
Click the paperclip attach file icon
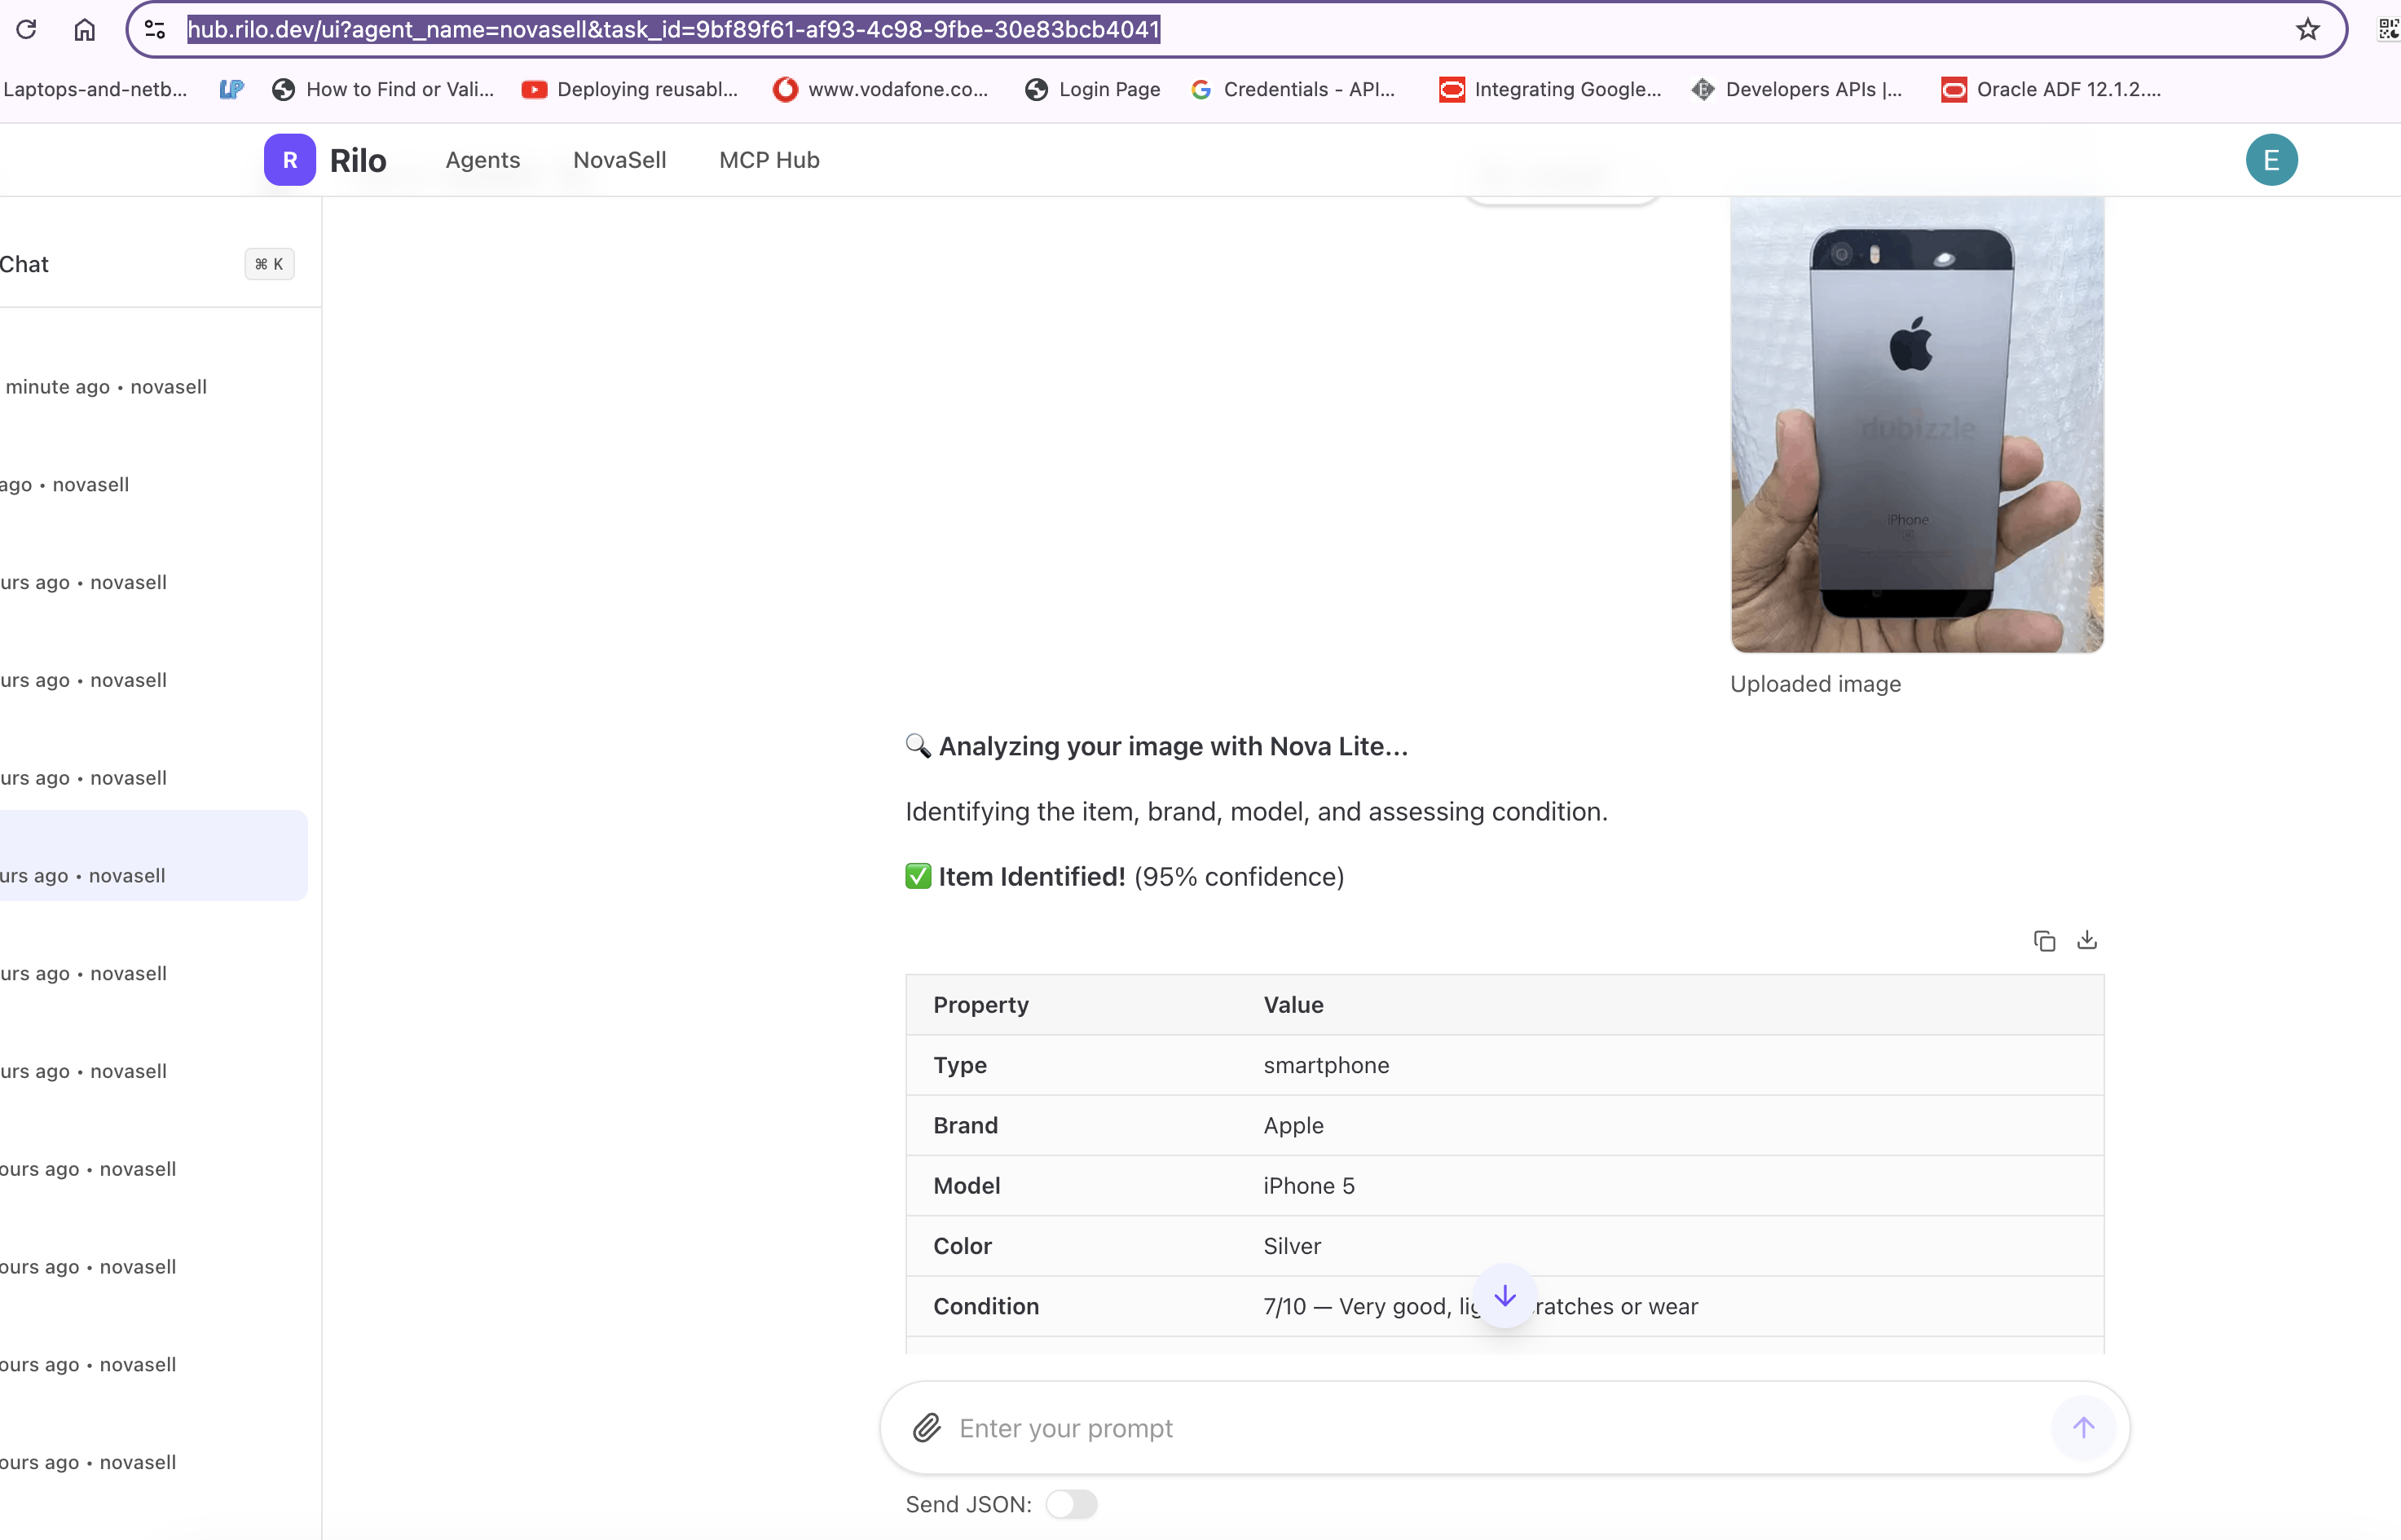(x=926, y=1427)
